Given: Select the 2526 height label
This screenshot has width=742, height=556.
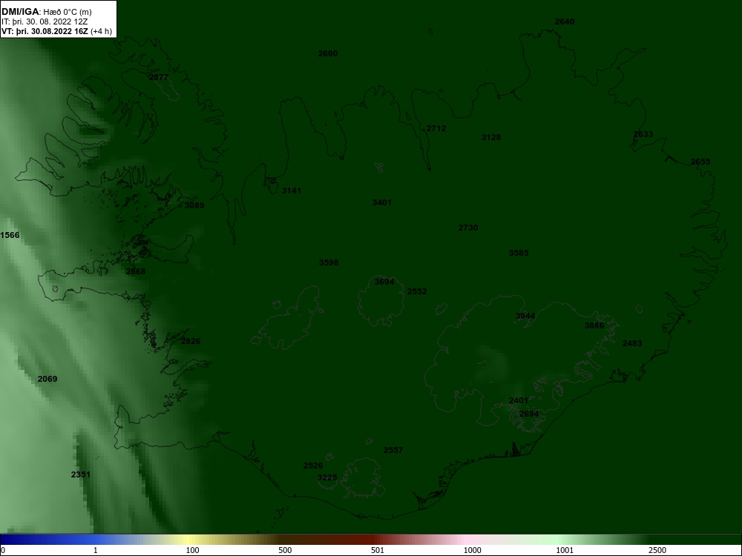Looking at the screenshot, I should point(313,466).
